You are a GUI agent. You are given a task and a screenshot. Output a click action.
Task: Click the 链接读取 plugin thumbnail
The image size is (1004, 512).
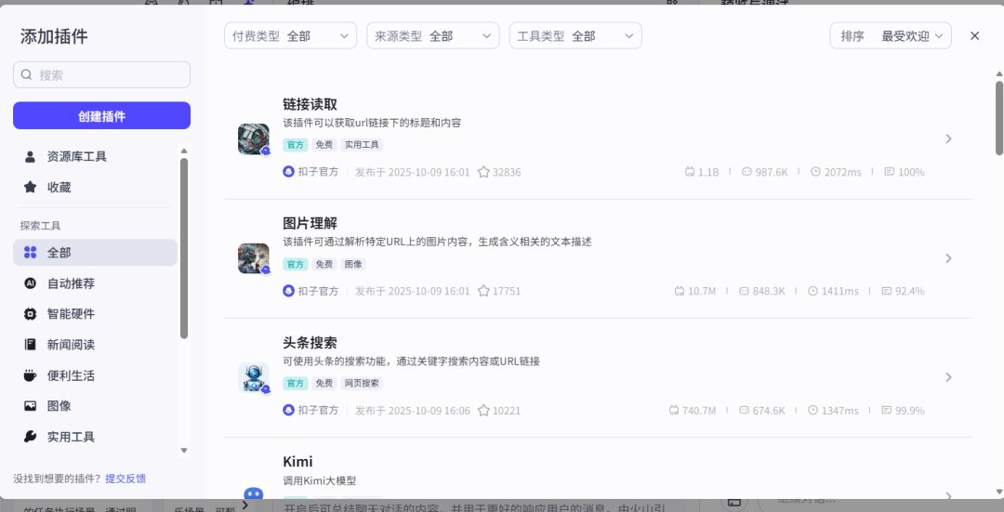point(254,138)
